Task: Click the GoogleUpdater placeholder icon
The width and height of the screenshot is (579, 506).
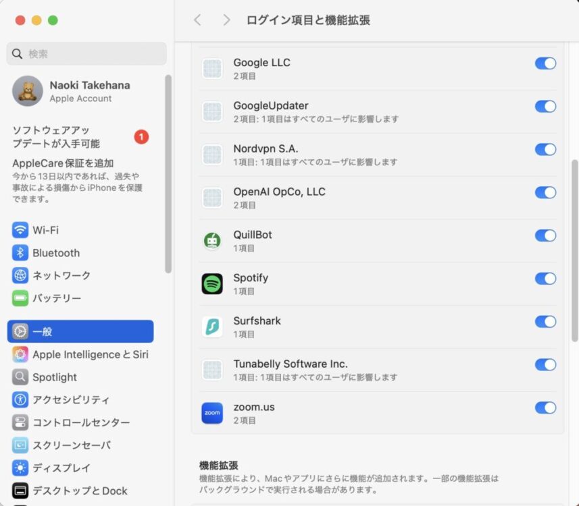Action: (212, 112)
